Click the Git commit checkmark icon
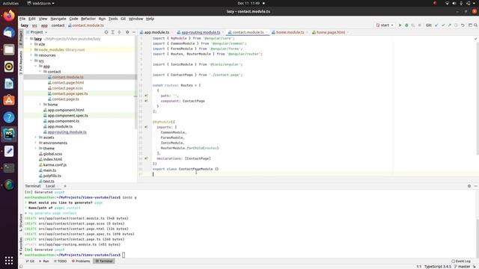 443,25
